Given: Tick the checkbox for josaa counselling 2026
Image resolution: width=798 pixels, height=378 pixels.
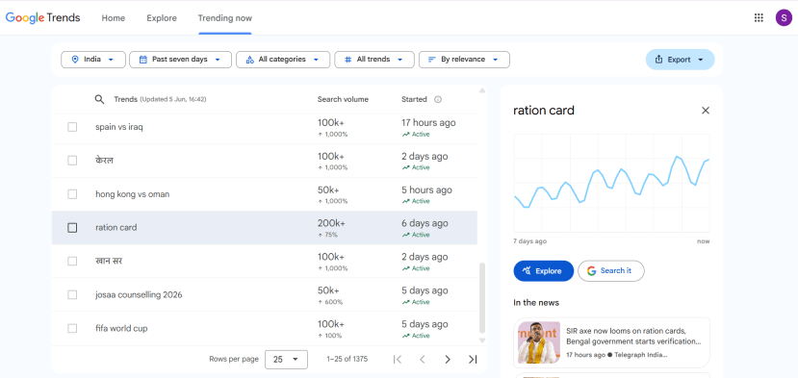Looking at the screenshot, I should tap(72, 295).
